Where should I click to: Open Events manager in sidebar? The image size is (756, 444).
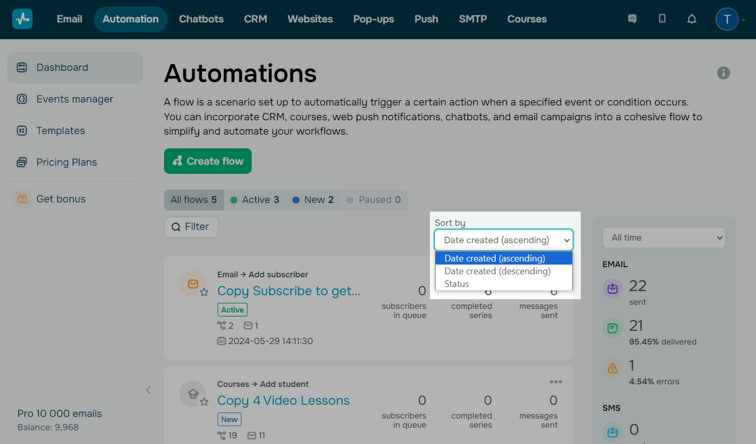point(75,99)
